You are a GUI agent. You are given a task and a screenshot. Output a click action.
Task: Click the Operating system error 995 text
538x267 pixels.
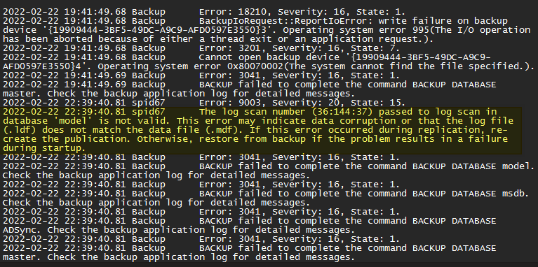pos(349,30)
